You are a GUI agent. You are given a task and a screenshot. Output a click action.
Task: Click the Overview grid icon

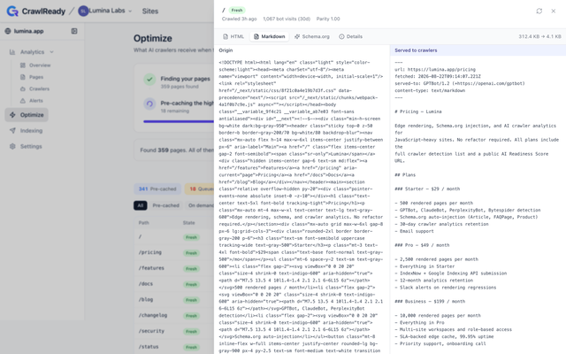click(23, 65)
